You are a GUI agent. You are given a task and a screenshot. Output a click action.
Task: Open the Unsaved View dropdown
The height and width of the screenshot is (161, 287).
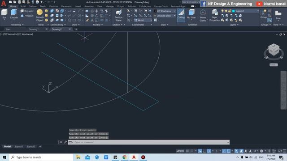click(165, 16)
